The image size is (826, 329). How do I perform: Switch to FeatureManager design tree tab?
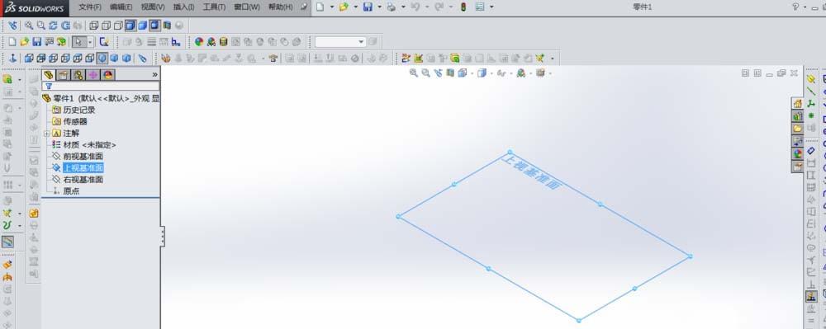pos(49,75)
